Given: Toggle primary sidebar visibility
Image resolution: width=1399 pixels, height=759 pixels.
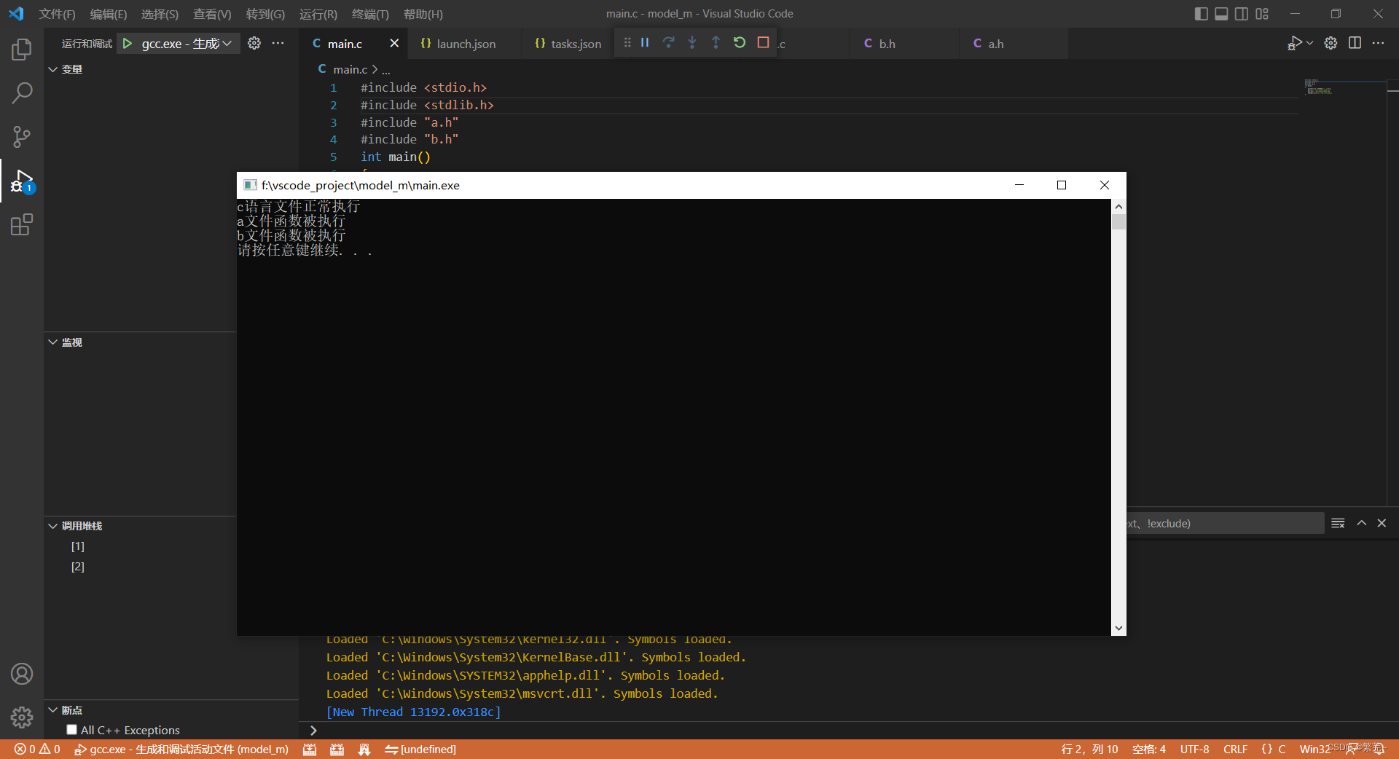Looking at the screenshot, I should (x=1202, y=14).
